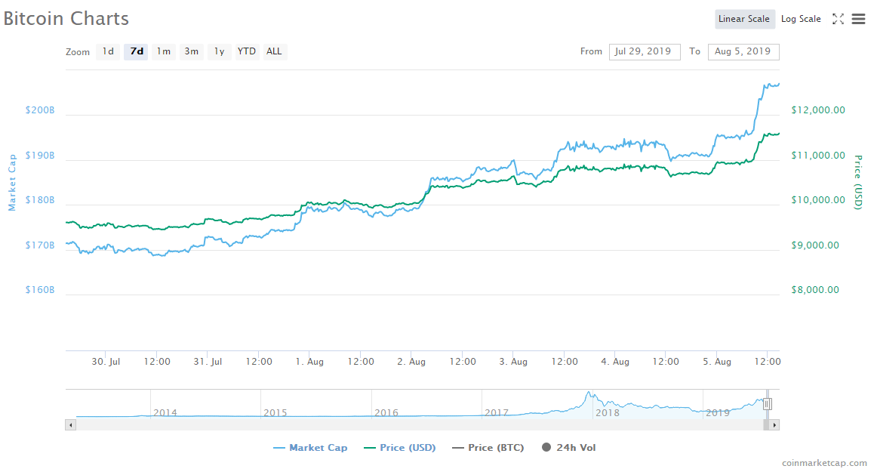
Task: Toggle Price (USD) series in legend
Action: point(399,448)
